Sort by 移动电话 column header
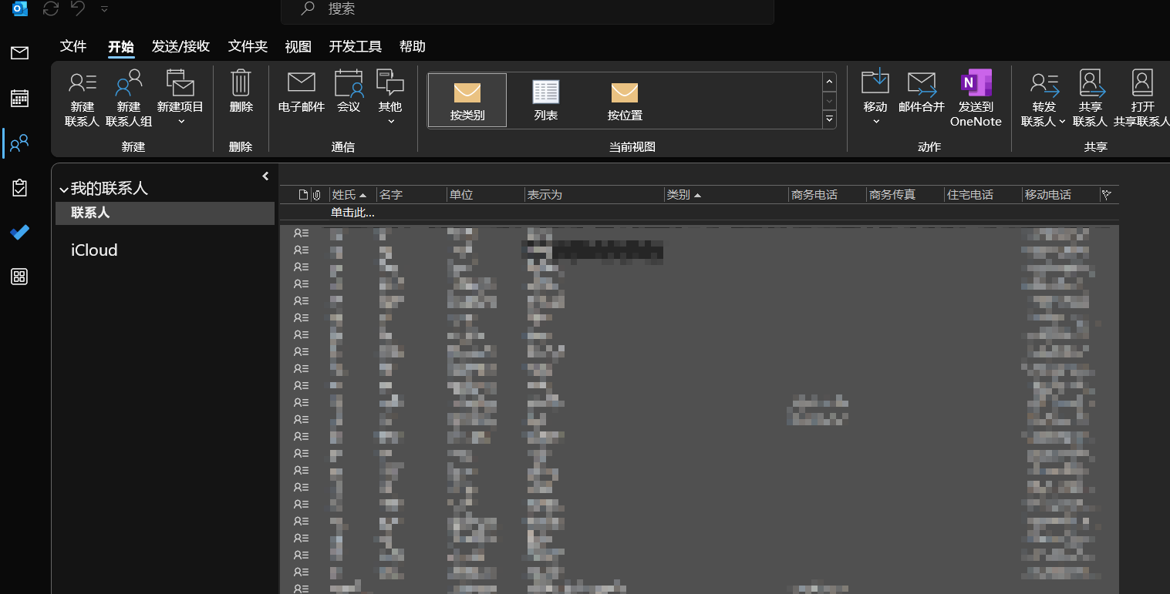 point(1060,195)
